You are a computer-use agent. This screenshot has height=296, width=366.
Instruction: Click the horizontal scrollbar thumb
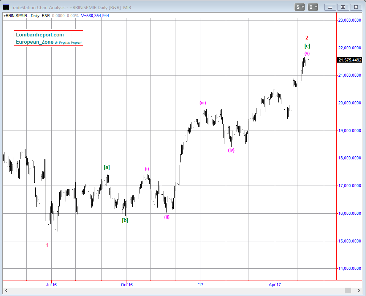[348, 290]
